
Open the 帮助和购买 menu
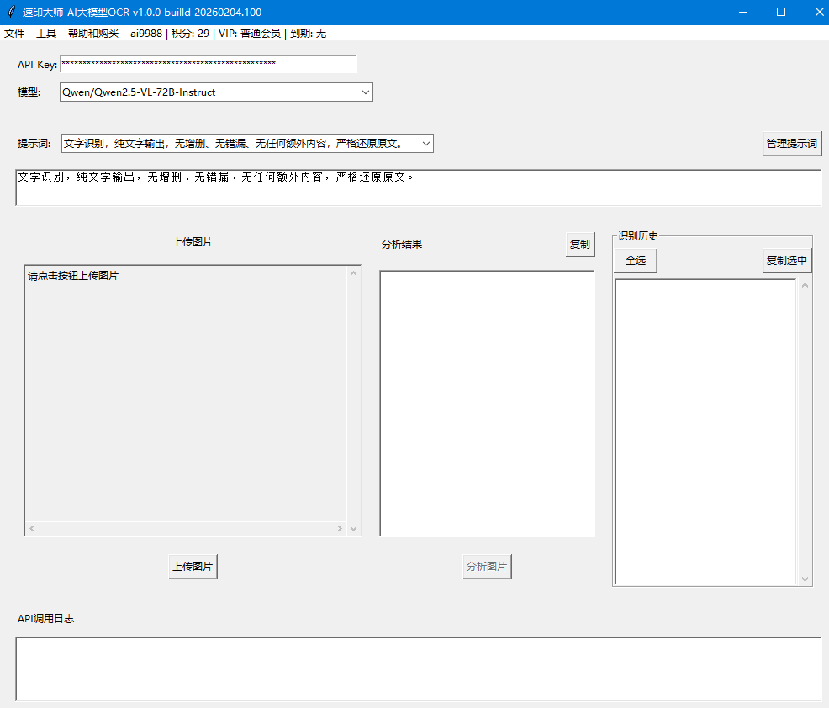[93, 34]
